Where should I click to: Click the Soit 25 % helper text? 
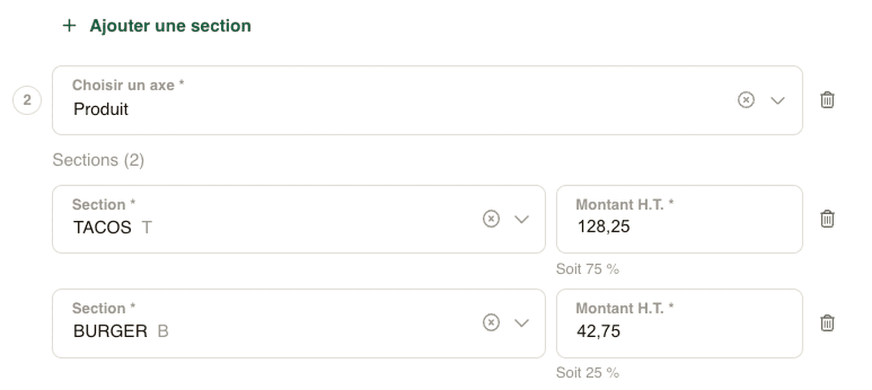(x=587, y=373)
